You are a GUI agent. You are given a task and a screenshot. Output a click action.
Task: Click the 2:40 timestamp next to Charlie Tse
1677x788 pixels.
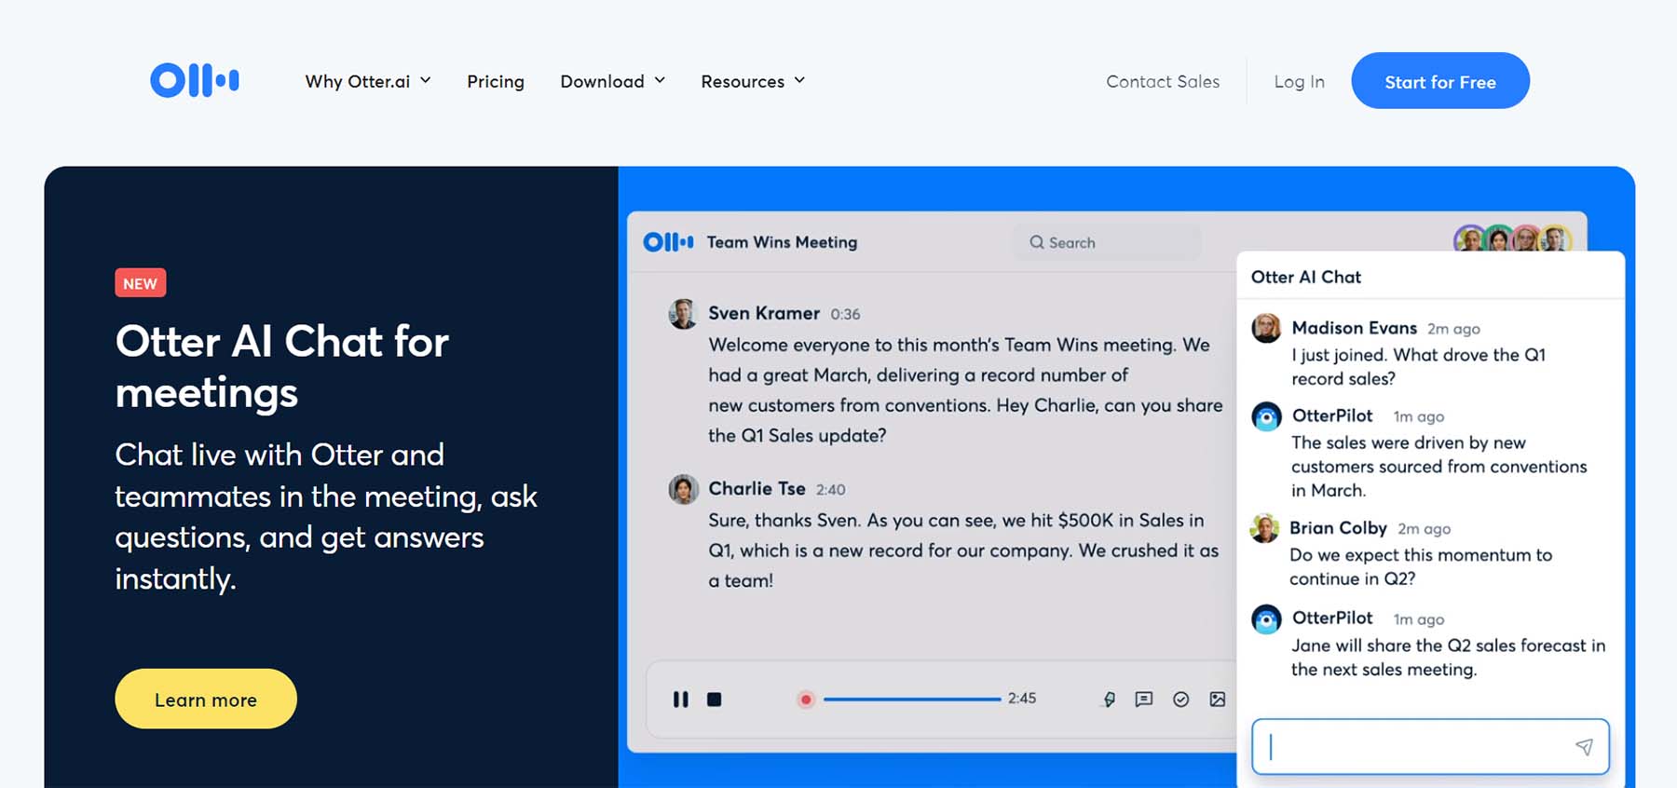(x=831, y=490)
